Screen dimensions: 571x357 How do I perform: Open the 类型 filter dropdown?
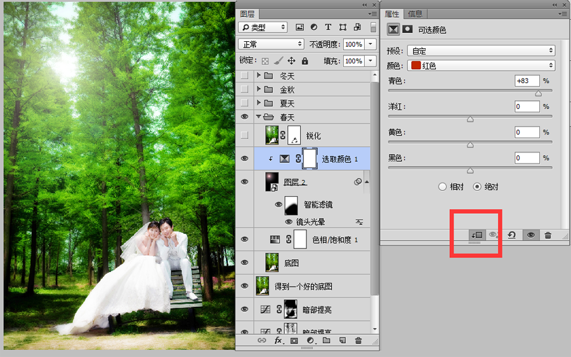point(263,27)
